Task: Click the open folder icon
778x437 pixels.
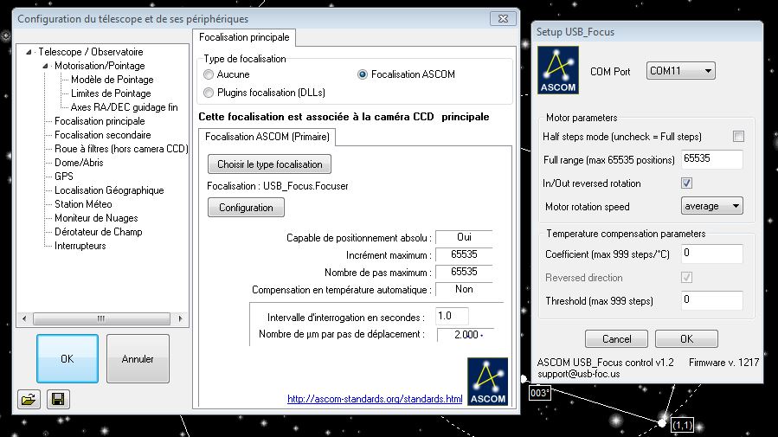Action: pos(29,399)
